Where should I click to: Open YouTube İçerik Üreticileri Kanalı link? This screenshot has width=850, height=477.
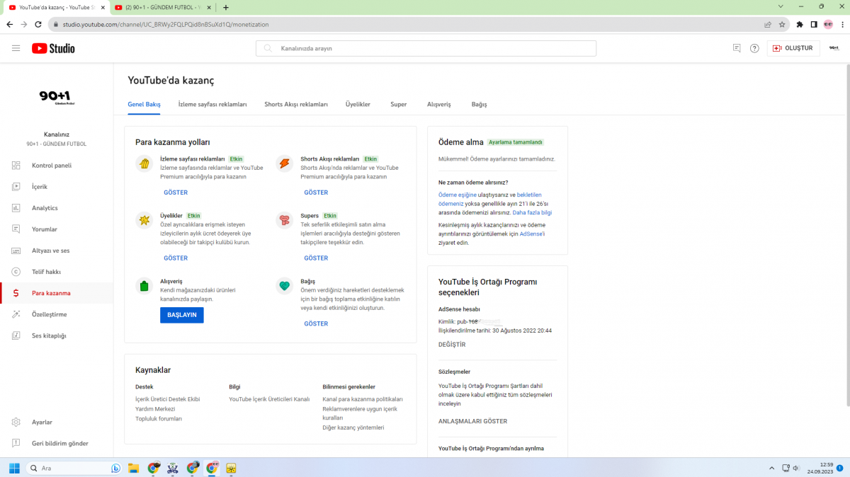click(x=269, y=399)
